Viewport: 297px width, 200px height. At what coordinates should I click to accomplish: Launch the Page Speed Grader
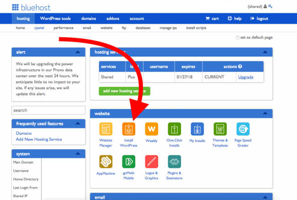pos(243,129)
